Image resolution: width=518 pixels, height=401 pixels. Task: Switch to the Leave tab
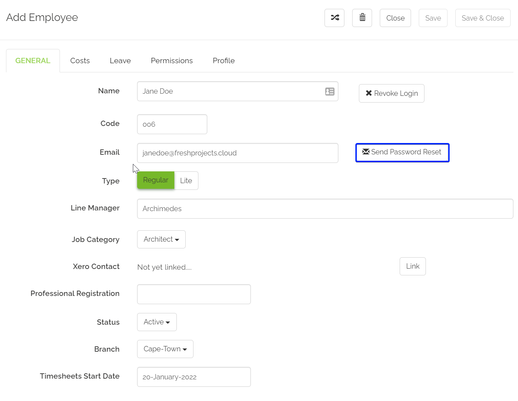pos(120,61)
